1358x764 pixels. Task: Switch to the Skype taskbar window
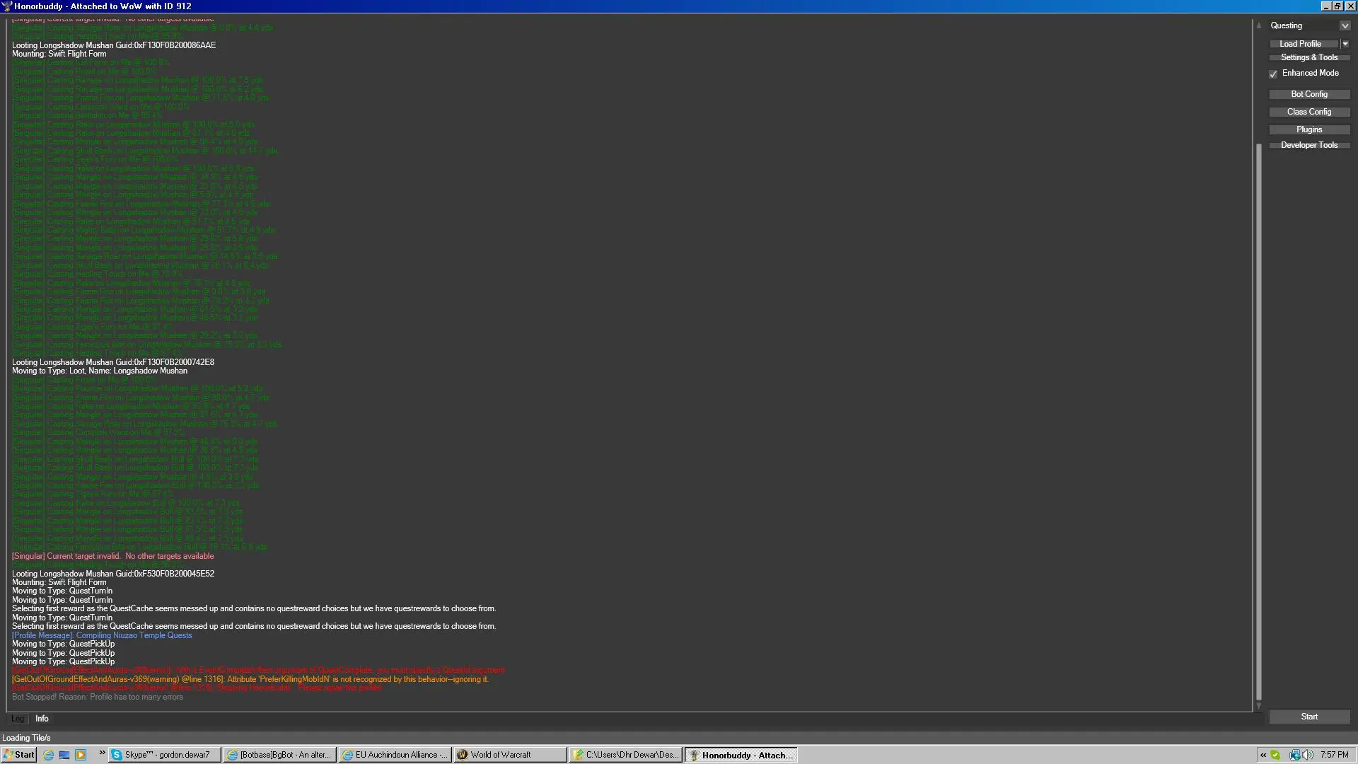click(x=164, y=755)
